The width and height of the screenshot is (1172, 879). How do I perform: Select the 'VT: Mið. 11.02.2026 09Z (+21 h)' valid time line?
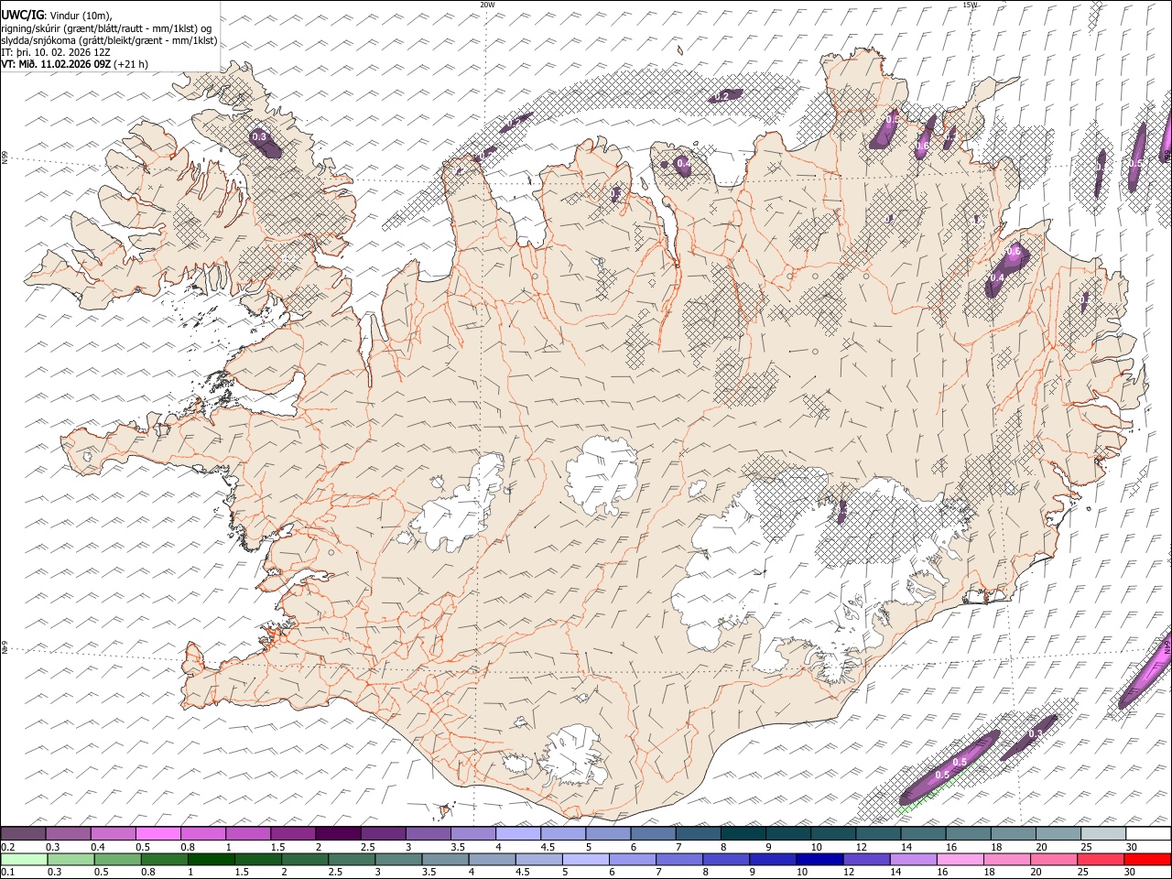coord(74,64)
